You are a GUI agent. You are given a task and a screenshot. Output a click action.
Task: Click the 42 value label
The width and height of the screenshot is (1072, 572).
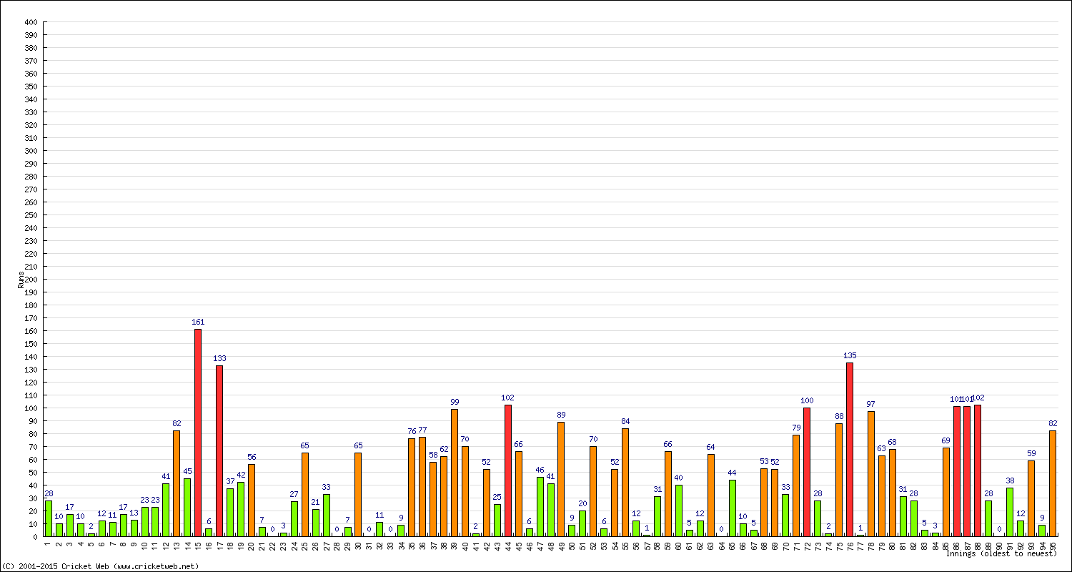click(x=241, y=475)
